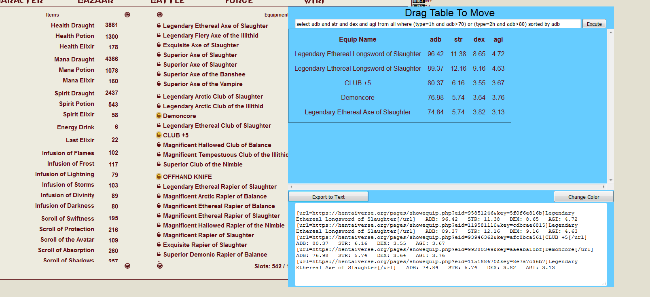This screenshot has height=297, width=650.
Task: Click the Equip Name column header
Action: tap(358, 39)
